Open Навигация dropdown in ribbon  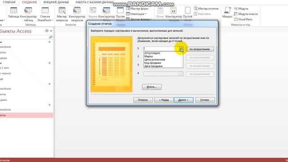[x=136, y=14]
